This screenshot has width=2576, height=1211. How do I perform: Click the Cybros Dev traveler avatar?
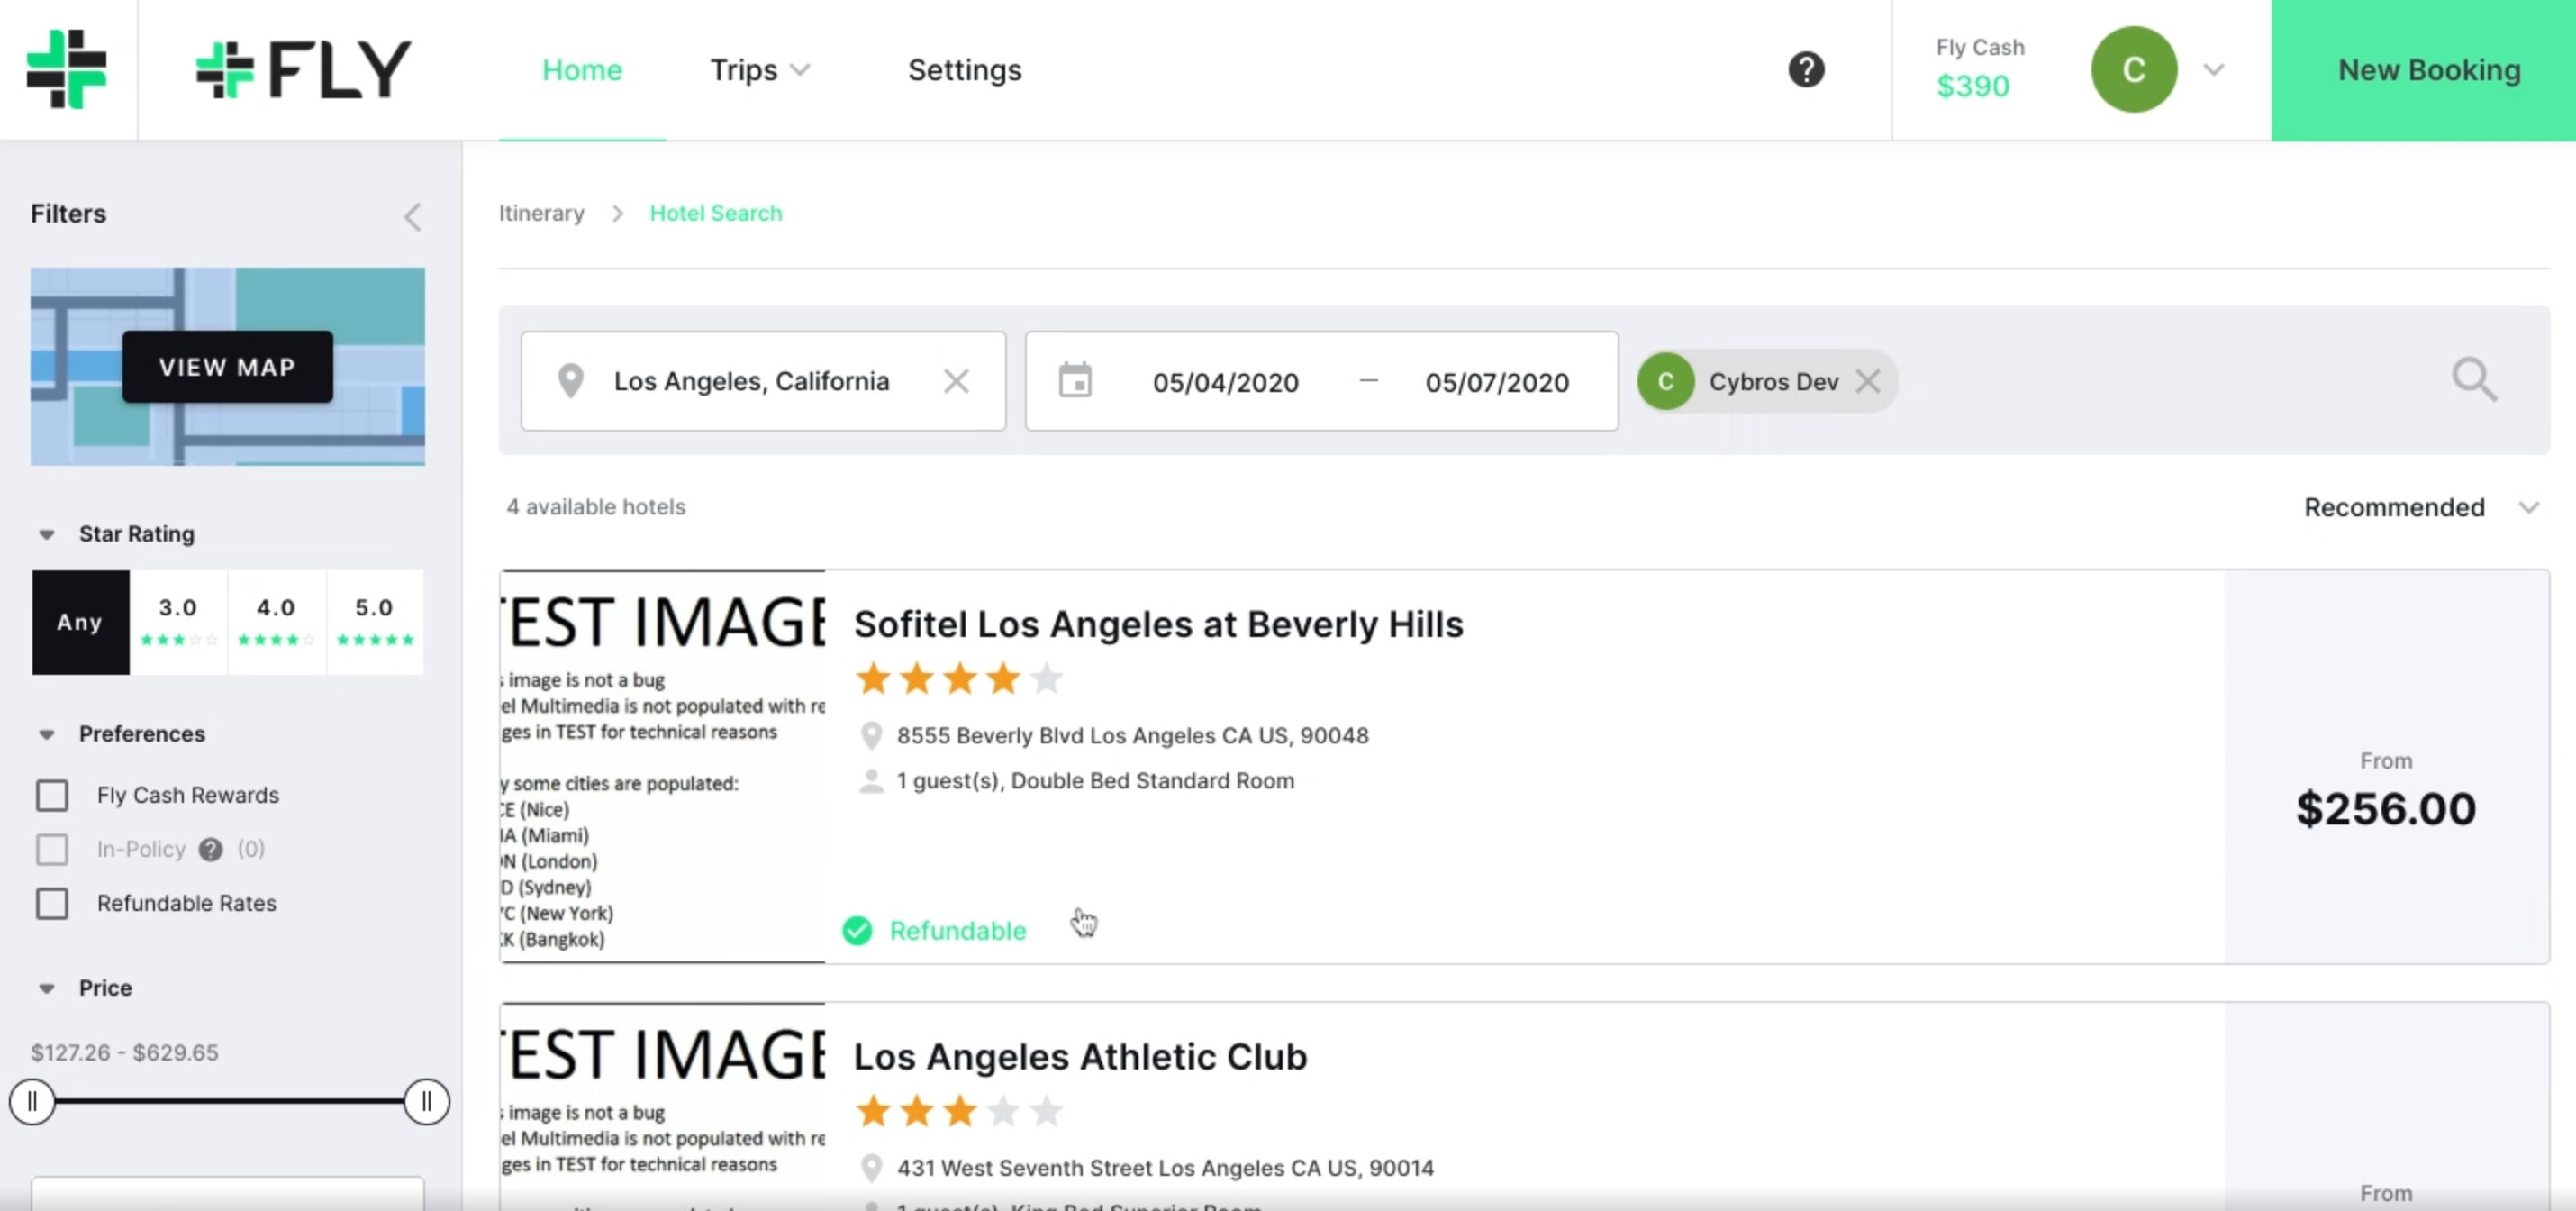coord(1665,381)
